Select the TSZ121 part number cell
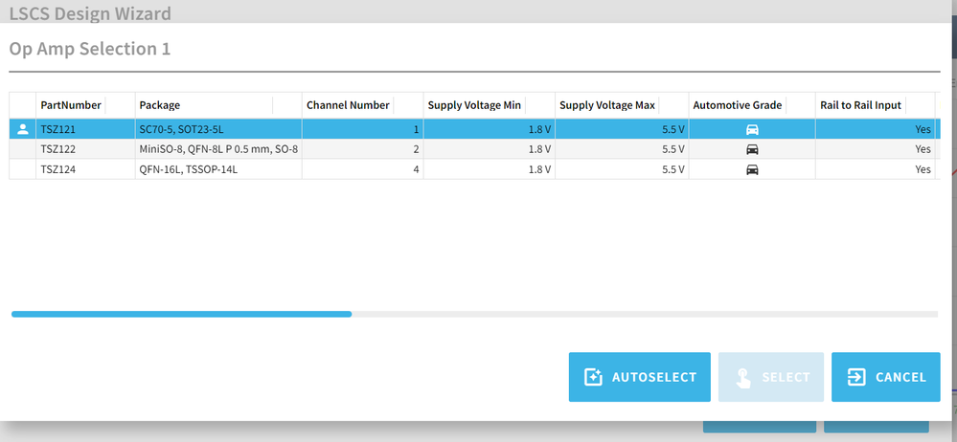957x442 pixels. click(x=85, y=129)
